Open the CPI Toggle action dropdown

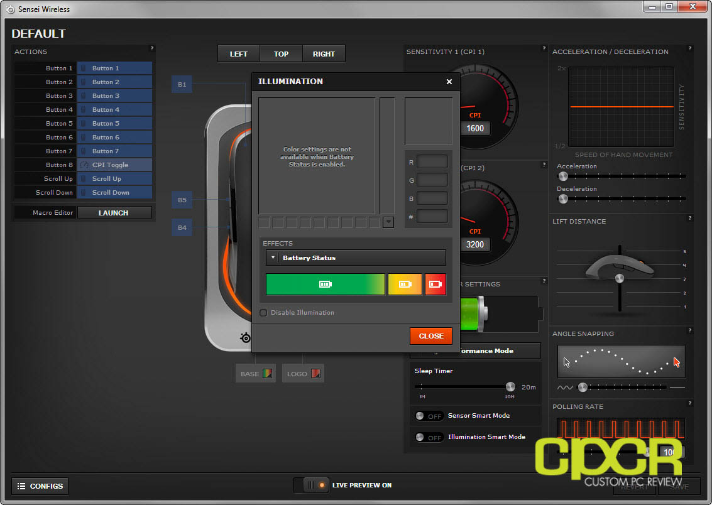[114, 165]
